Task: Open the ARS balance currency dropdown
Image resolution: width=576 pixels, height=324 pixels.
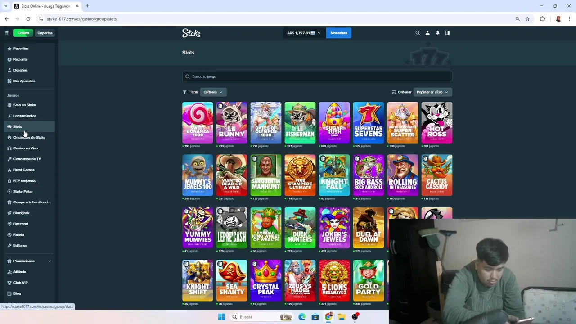Action: tap(304, 33)
